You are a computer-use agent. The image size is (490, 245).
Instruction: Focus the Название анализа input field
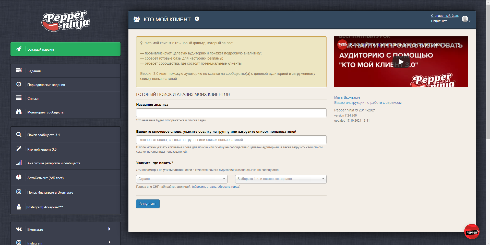[231, 113]
